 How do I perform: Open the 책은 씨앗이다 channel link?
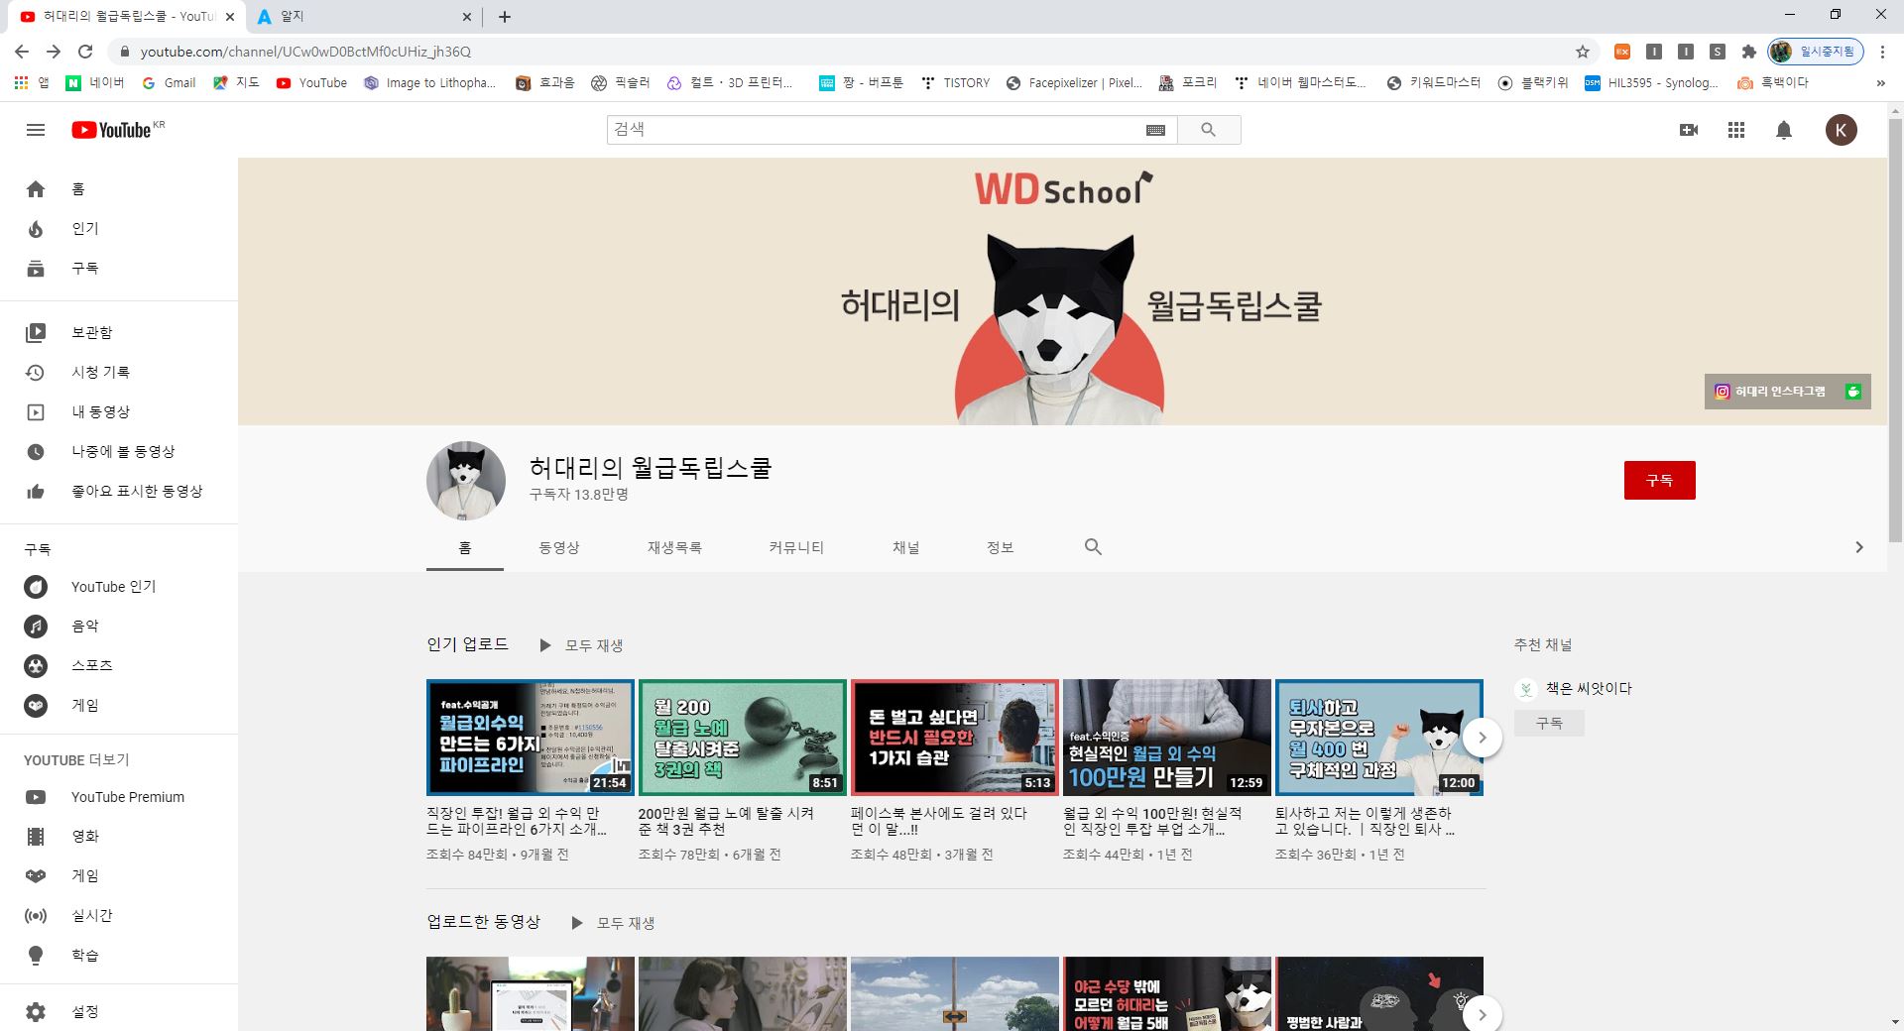(1588, 688)
